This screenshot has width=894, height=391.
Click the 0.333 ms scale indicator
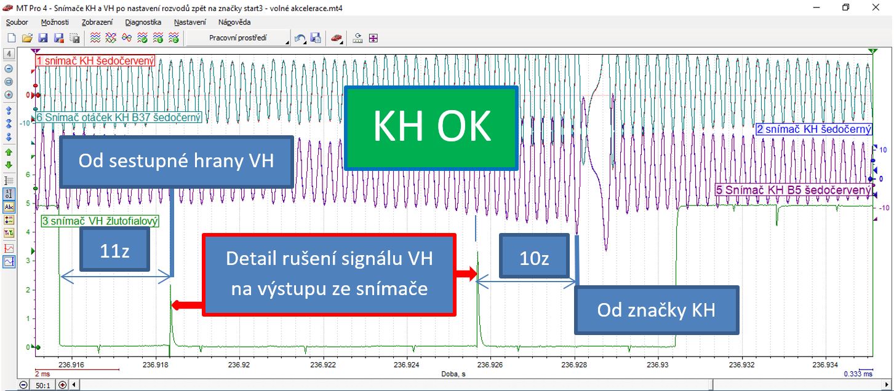(857, 373)
